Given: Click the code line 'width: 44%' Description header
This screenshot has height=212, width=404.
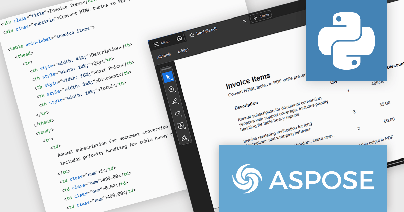Looking at the screenshot, I should click(81, 57).
